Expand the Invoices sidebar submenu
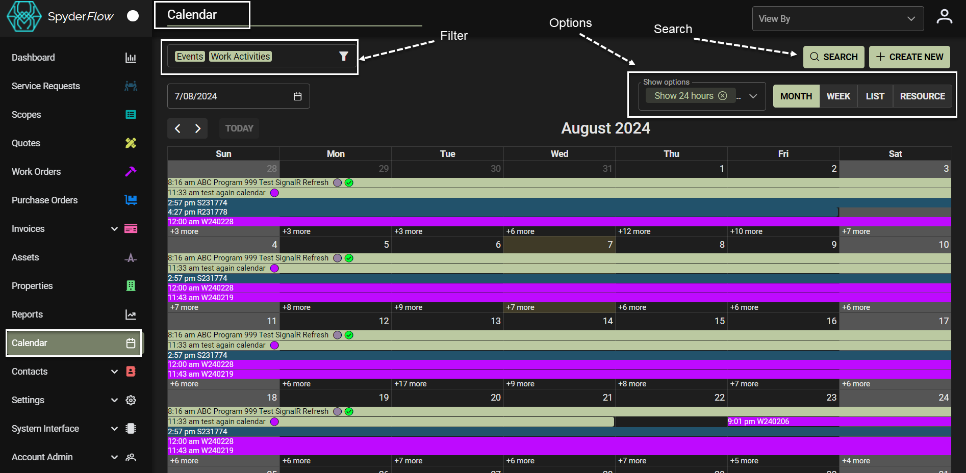Viewport: 966px width, 473px height. [x=114, y=229]
